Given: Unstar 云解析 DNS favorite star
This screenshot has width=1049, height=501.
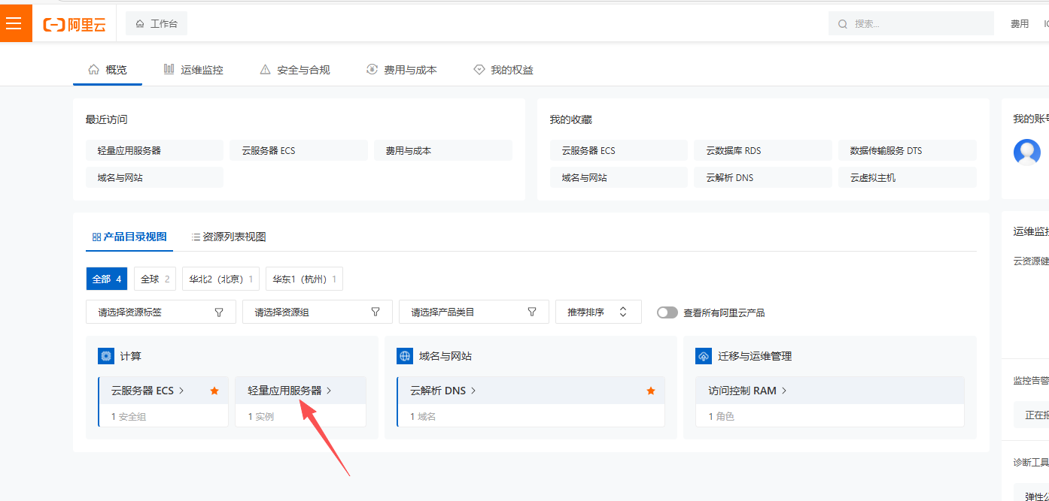Looking at the screenshot, I should coord(651,391).
